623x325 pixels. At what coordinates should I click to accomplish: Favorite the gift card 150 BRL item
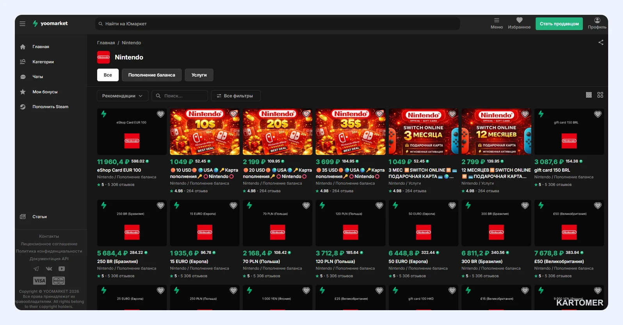pyautogui.click(x=598, y=114)
